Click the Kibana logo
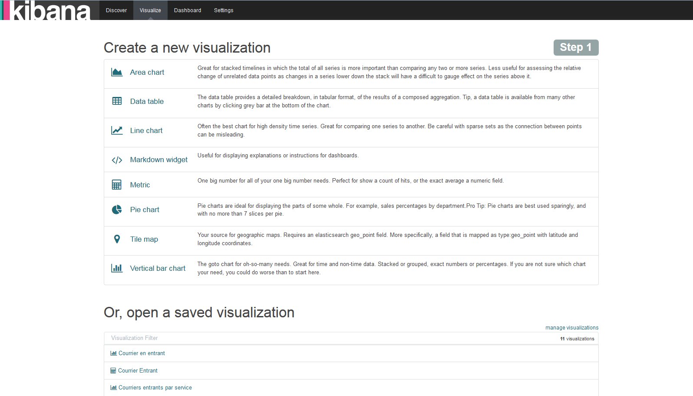The image size is (693, 396). [x=46, y=10]
